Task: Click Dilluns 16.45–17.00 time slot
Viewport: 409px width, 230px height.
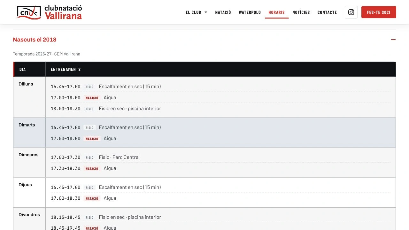Action: [x=66, y=87]
